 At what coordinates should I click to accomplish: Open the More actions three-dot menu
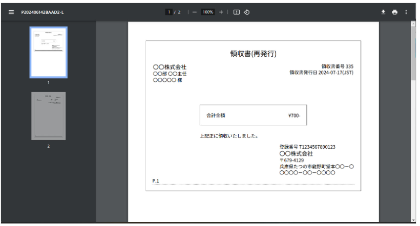406,12
